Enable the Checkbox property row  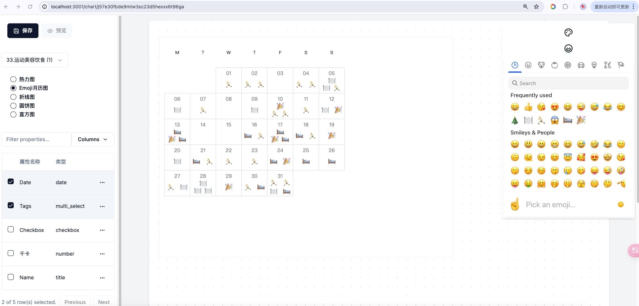coord(11,230)
